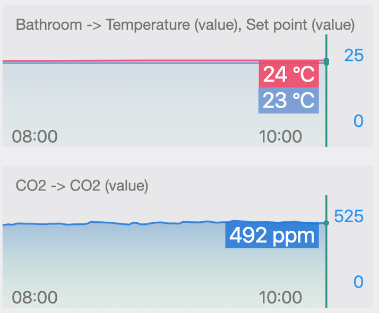Click the Bathroom temperature chart title
379x313 pixels.
[185, 25]
